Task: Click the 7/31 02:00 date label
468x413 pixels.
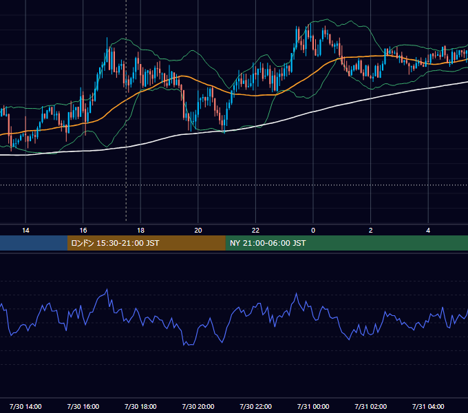Action: (x=371, y=406)
